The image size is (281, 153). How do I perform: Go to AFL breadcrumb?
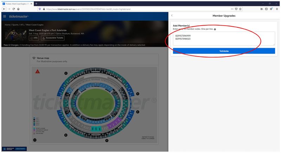click(22, 25)
